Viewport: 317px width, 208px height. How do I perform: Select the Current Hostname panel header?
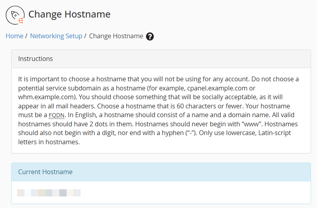point(161,172)
